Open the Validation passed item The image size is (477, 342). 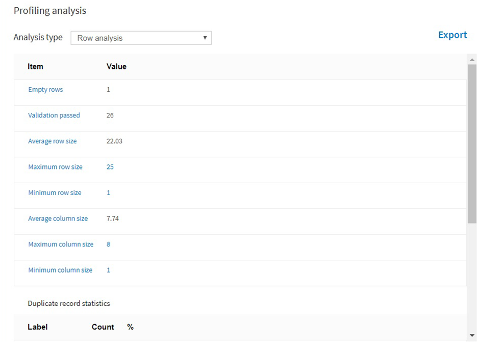pyautogui.click(x=54, y=115)
